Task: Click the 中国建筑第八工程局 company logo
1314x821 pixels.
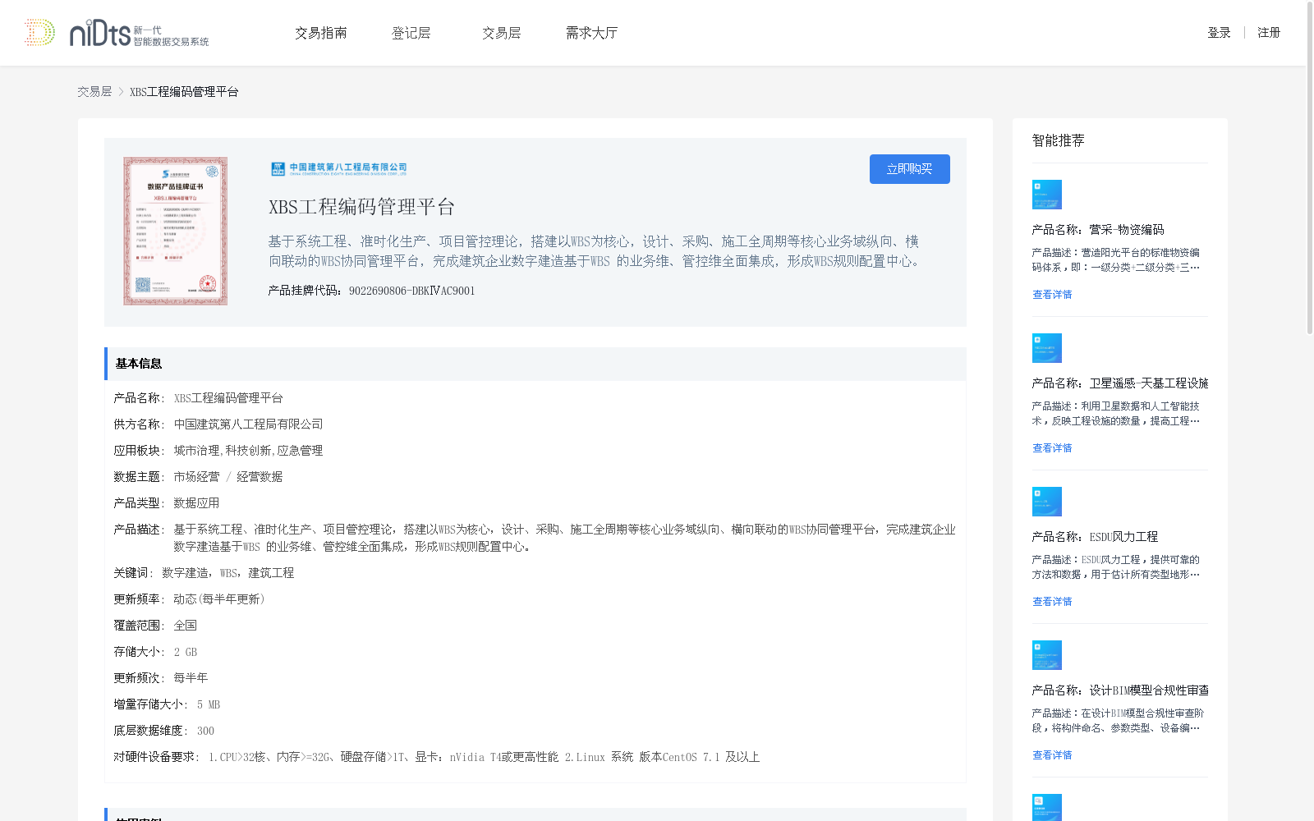Action: (339, 168)
